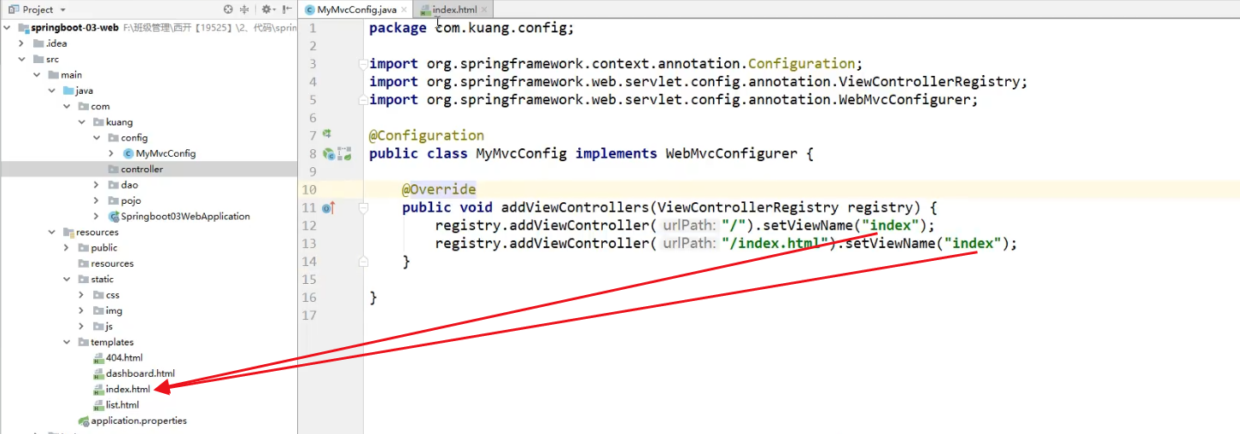Select MyMvcConfig in project tree
Screen dimensions: 1240x434
[166, 153]
